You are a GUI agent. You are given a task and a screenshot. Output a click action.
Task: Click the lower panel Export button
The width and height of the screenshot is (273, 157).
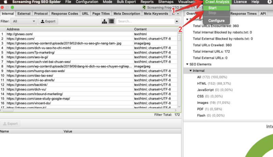(10, 124)
